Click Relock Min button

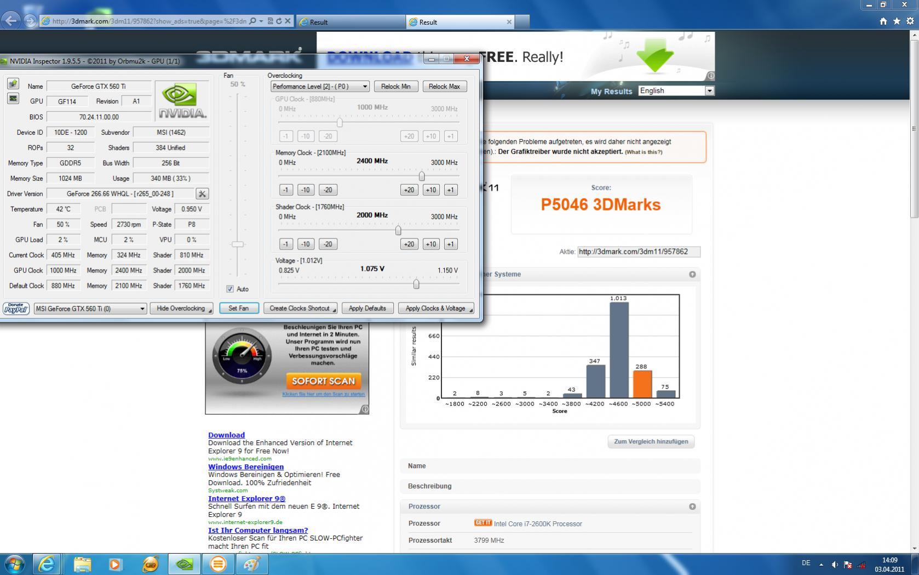396,87
